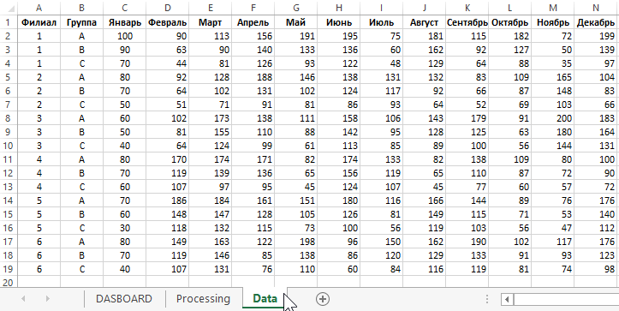Select cell with value 198 in Май

(295, 242)
